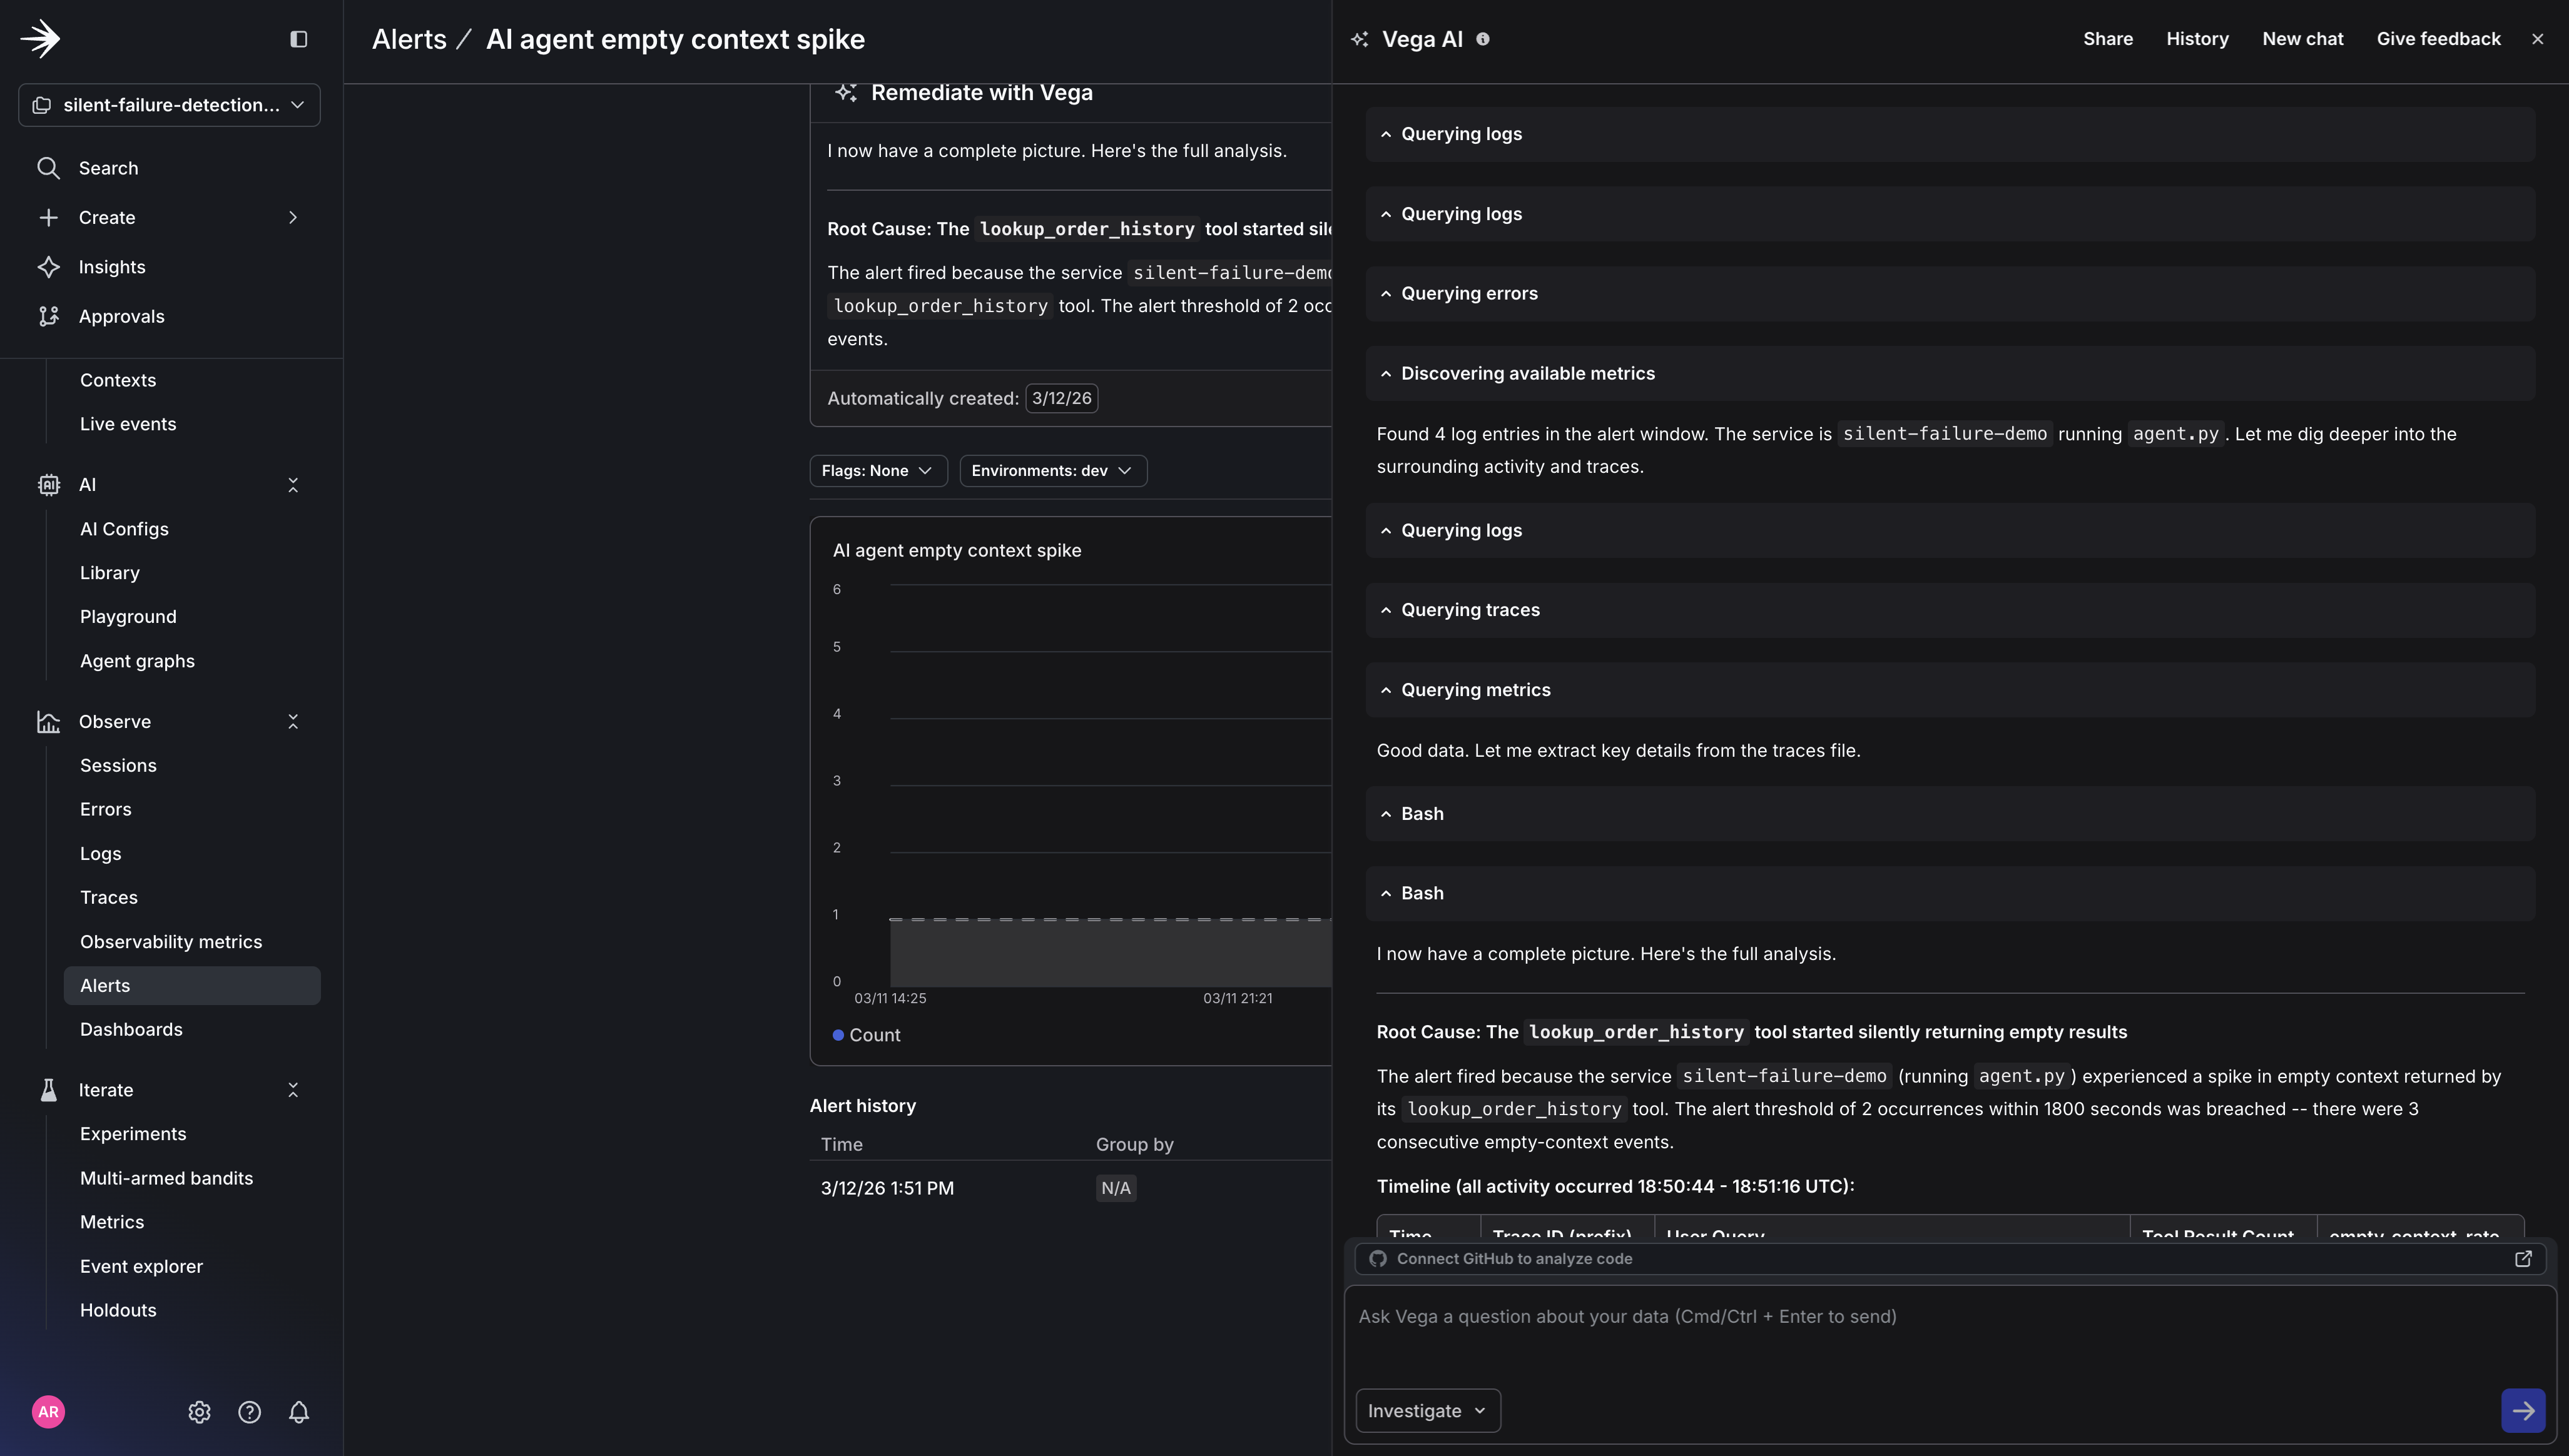The image size is (2569, 1456).
Task: Open the notifications bell
Action: coord(299,1411)
